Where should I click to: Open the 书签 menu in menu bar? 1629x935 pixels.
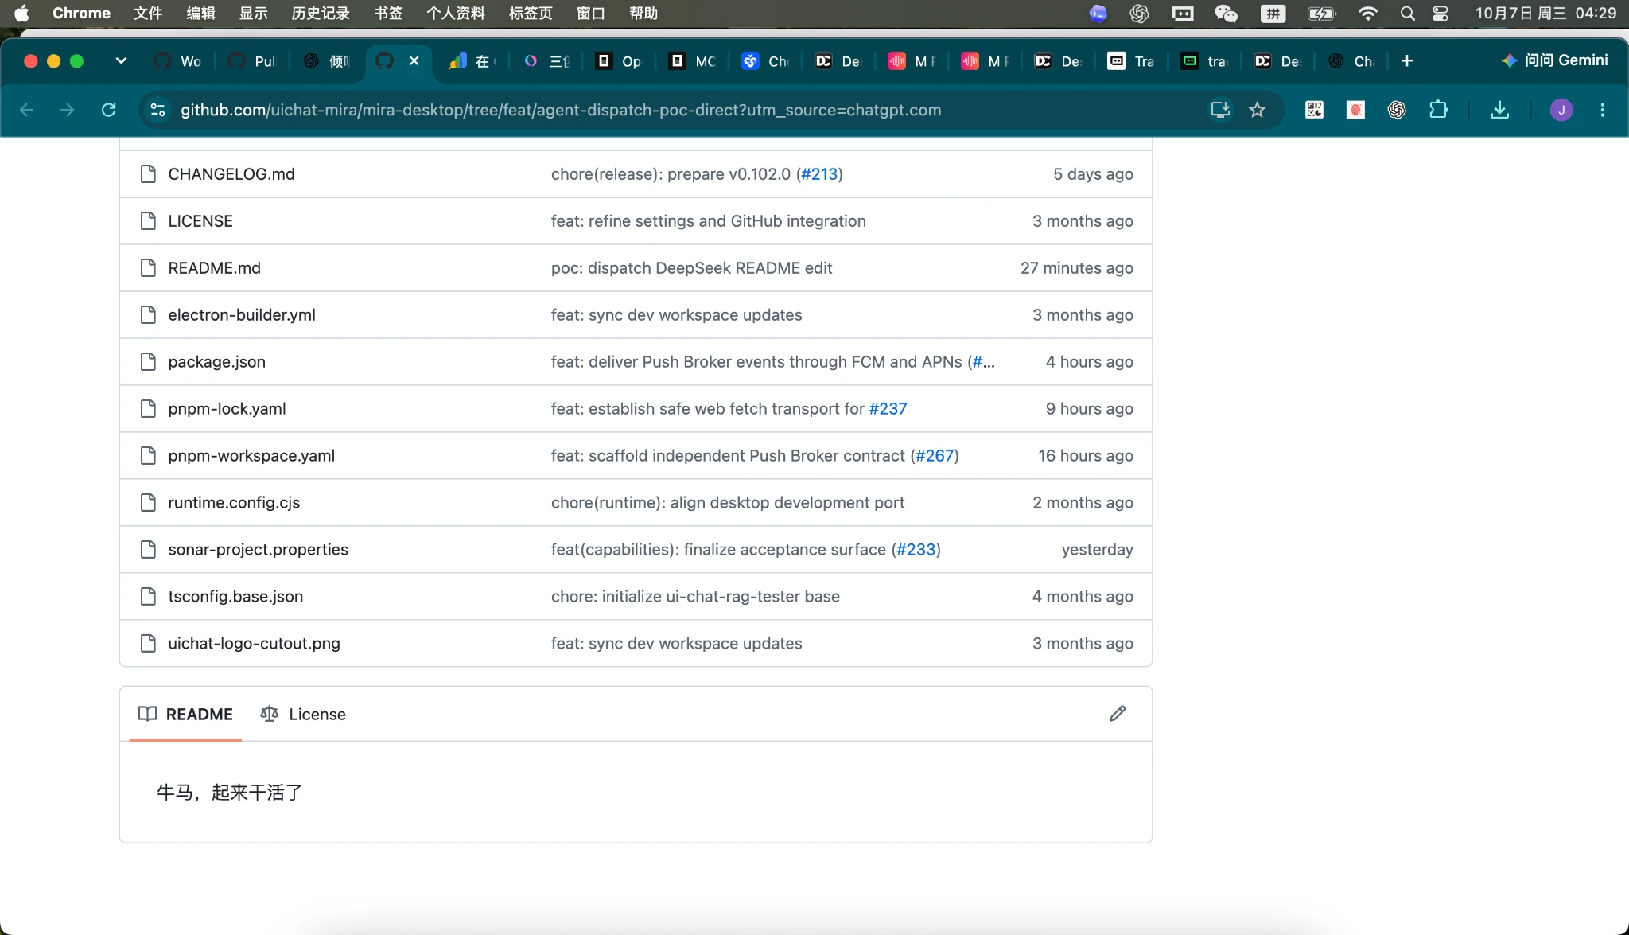tap(388, 14)
